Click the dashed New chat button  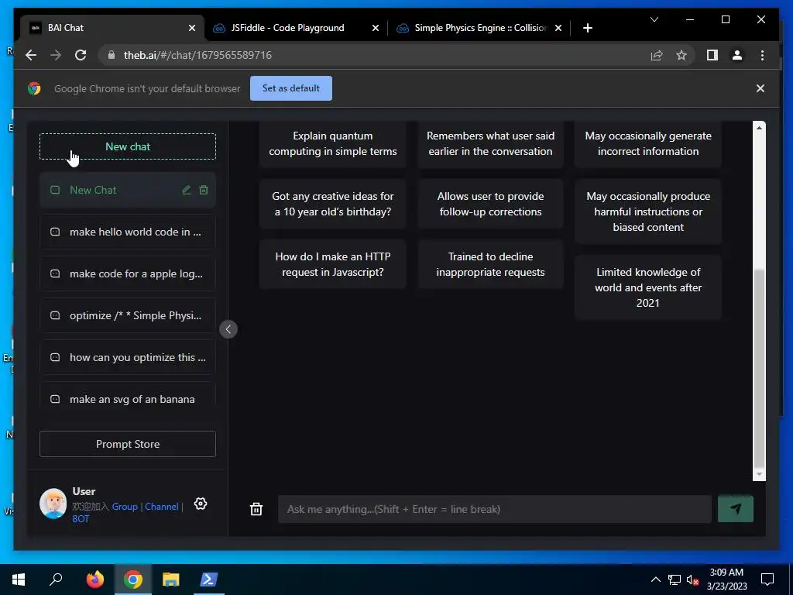click(x=128, y=146)
